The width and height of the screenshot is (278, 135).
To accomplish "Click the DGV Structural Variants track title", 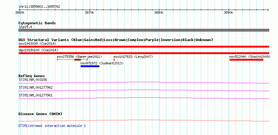I will 116,40.
